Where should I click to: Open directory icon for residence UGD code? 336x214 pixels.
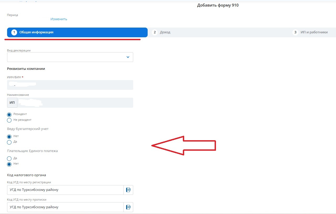128,207
